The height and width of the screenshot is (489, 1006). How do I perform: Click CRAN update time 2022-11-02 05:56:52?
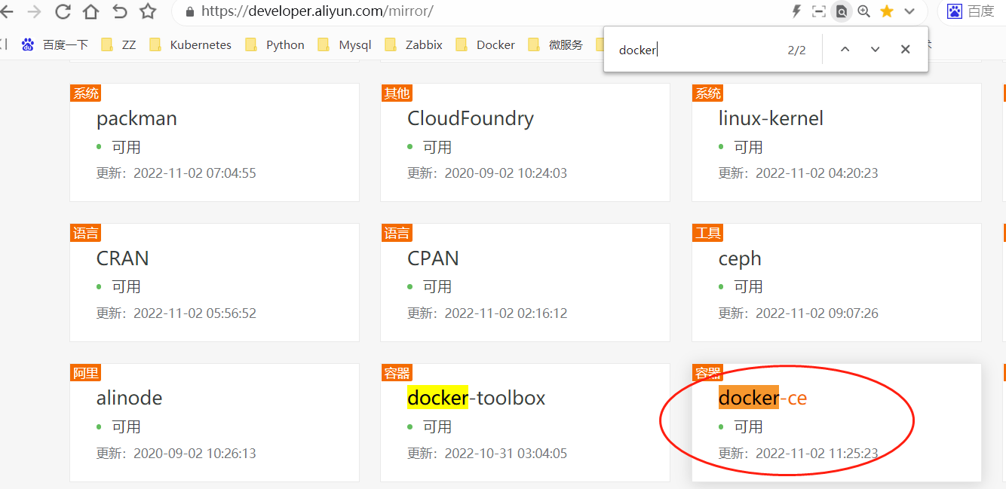[195, 313]
